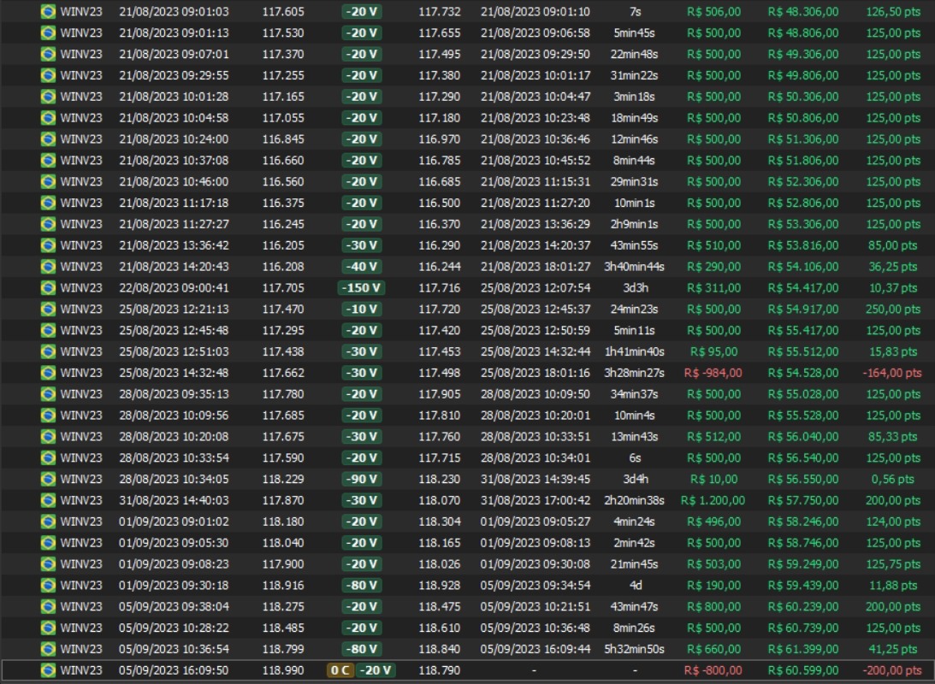
Task: Select the R$ 1.200,00 profit cell
Action: (713, 501)
